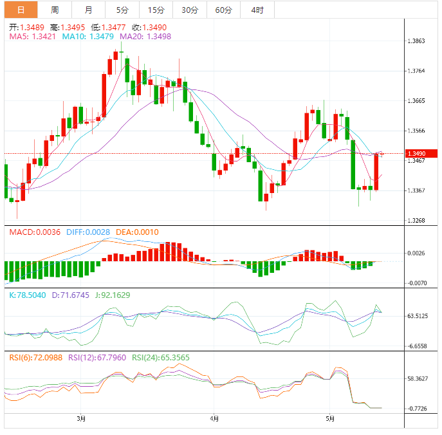Image resolution: width=442 pixels, height=435 pixels.
Task: Select the 日 daily chart tab
Action: click(21, 10)
